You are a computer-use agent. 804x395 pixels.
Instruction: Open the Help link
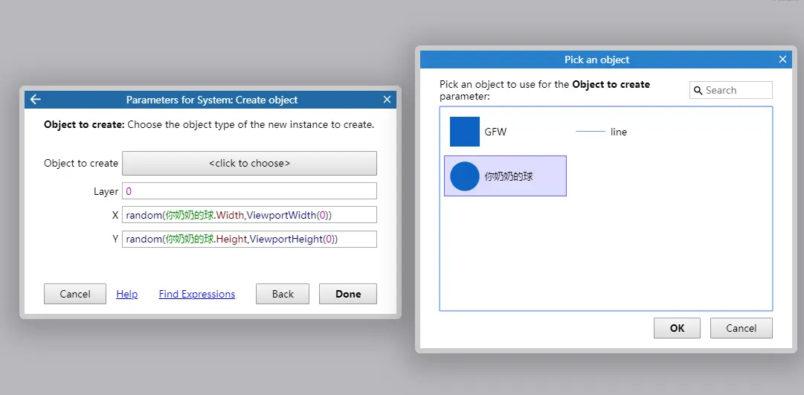[127, 294]
